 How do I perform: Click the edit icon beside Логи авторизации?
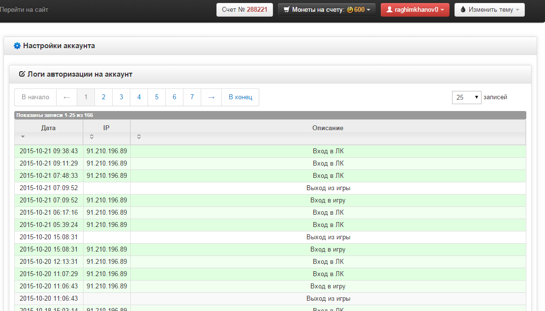[x=22, y=74]
